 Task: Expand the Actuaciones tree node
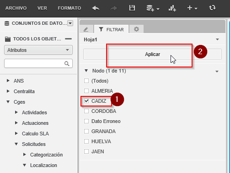16,123
